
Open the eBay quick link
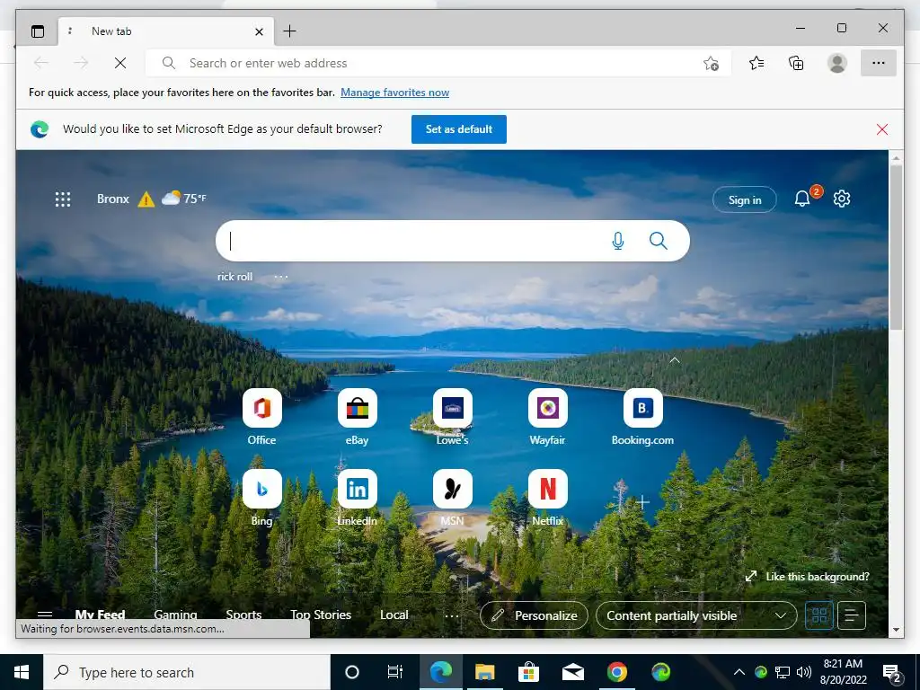pos(357,417)
